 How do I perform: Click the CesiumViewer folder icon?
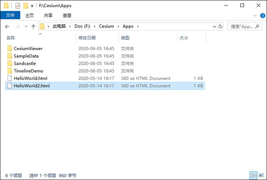pyautogui.click(x=10, y=48)
